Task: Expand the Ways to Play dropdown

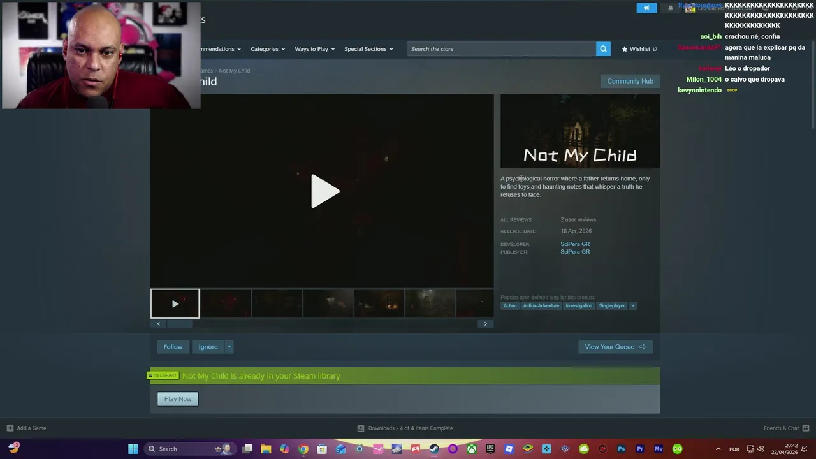Action: (x=315, y=49)
